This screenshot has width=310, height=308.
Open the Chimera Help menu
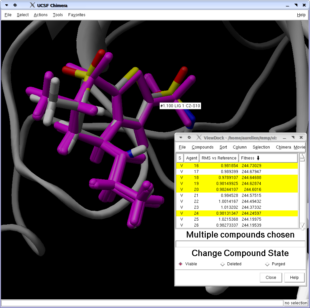[x=301, y=15]
